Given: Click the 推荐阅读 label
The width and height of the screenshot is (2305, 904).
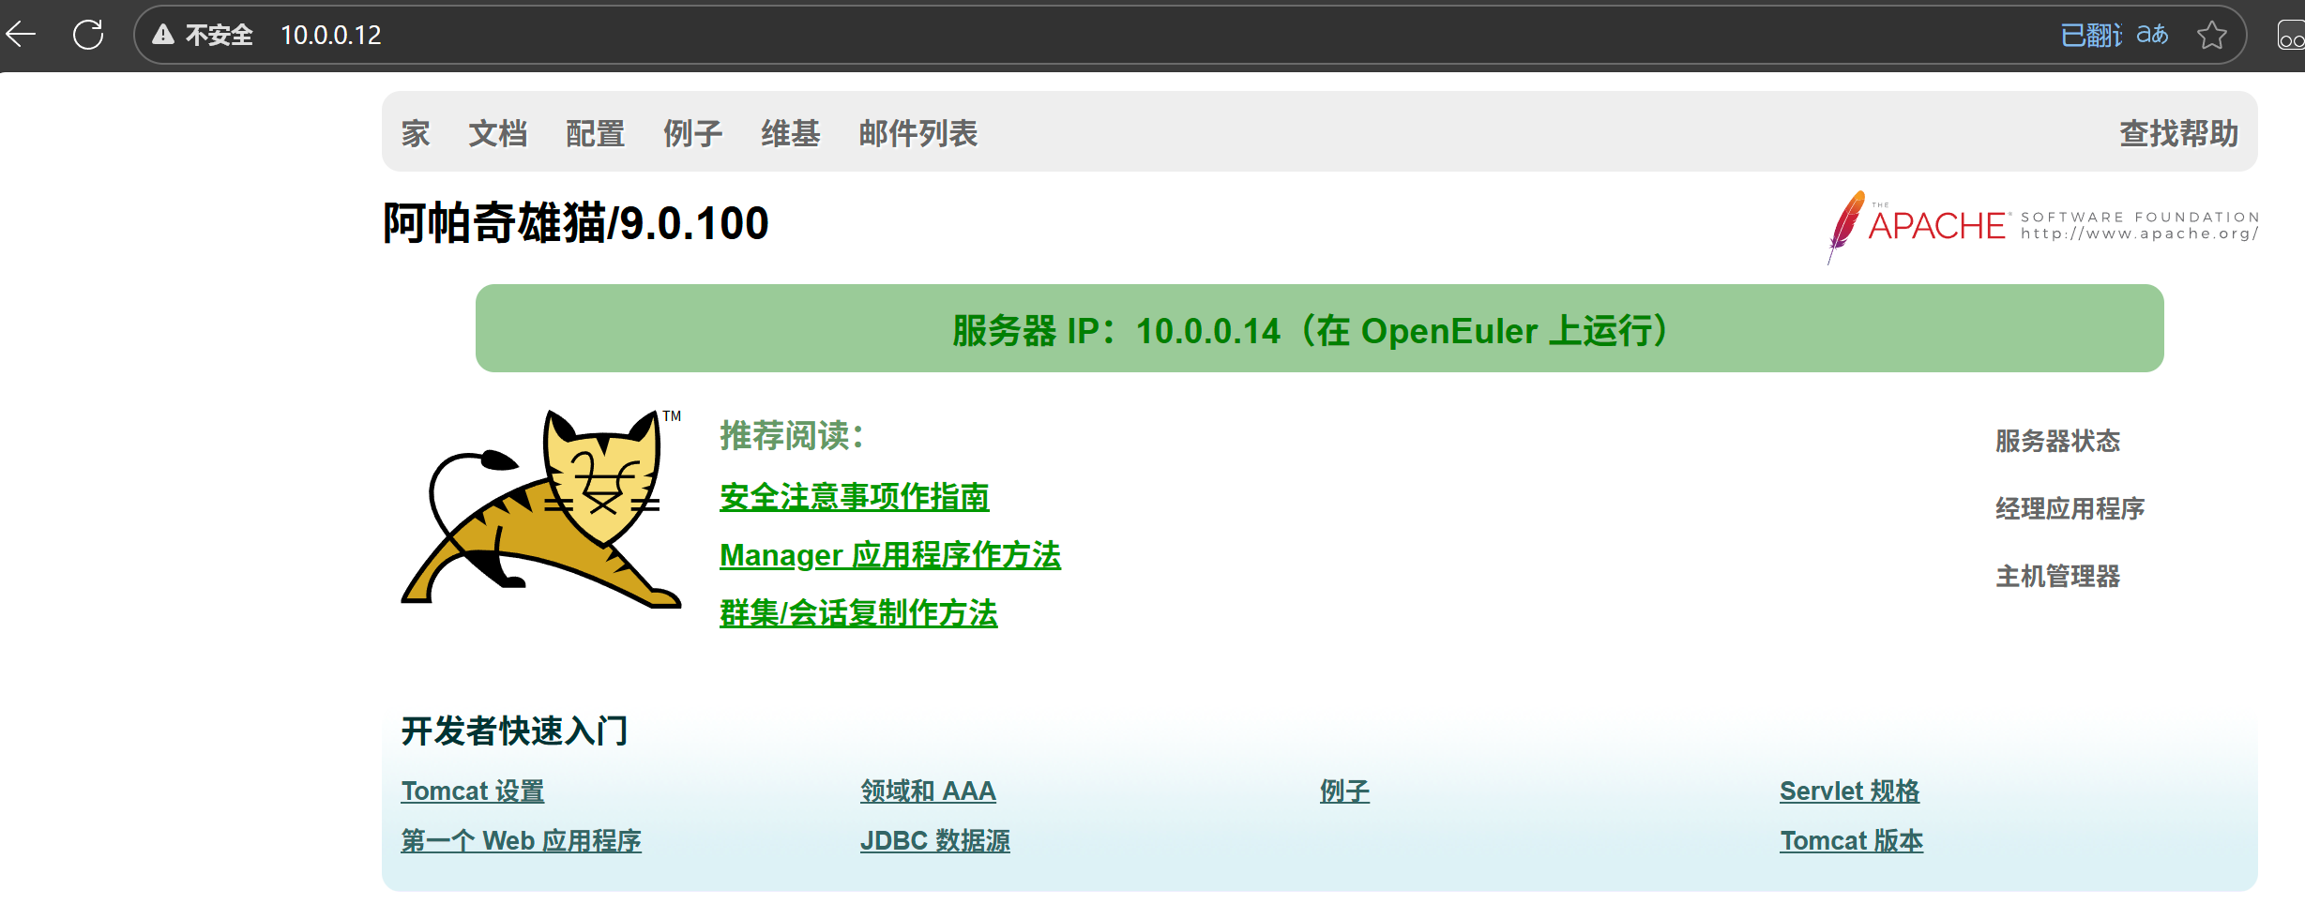Looking at the screenshot, I should point(792,435).
